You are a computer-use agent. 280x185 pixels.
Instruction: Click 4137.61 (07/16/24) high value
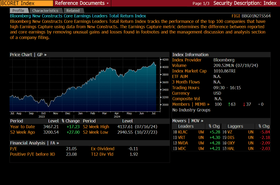(137, 127)
